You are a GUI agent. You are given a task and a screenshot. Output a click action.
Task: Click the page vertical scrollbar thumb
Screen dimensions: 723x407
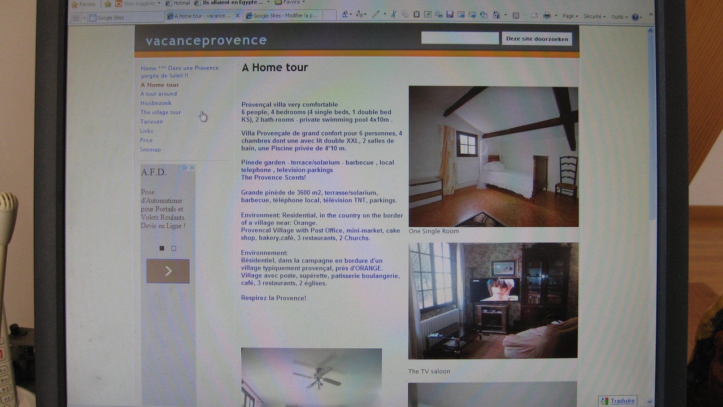coord(651,127)
